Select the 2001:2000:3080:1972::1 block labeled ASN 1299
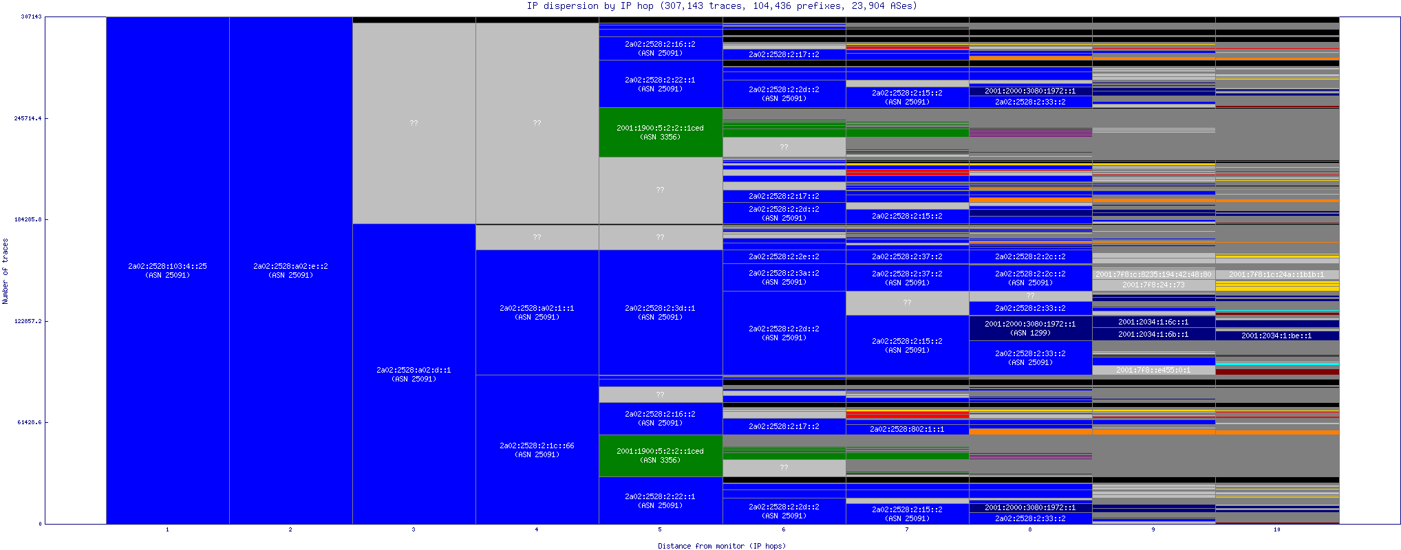1401x550 pixels. [1030, 328]
